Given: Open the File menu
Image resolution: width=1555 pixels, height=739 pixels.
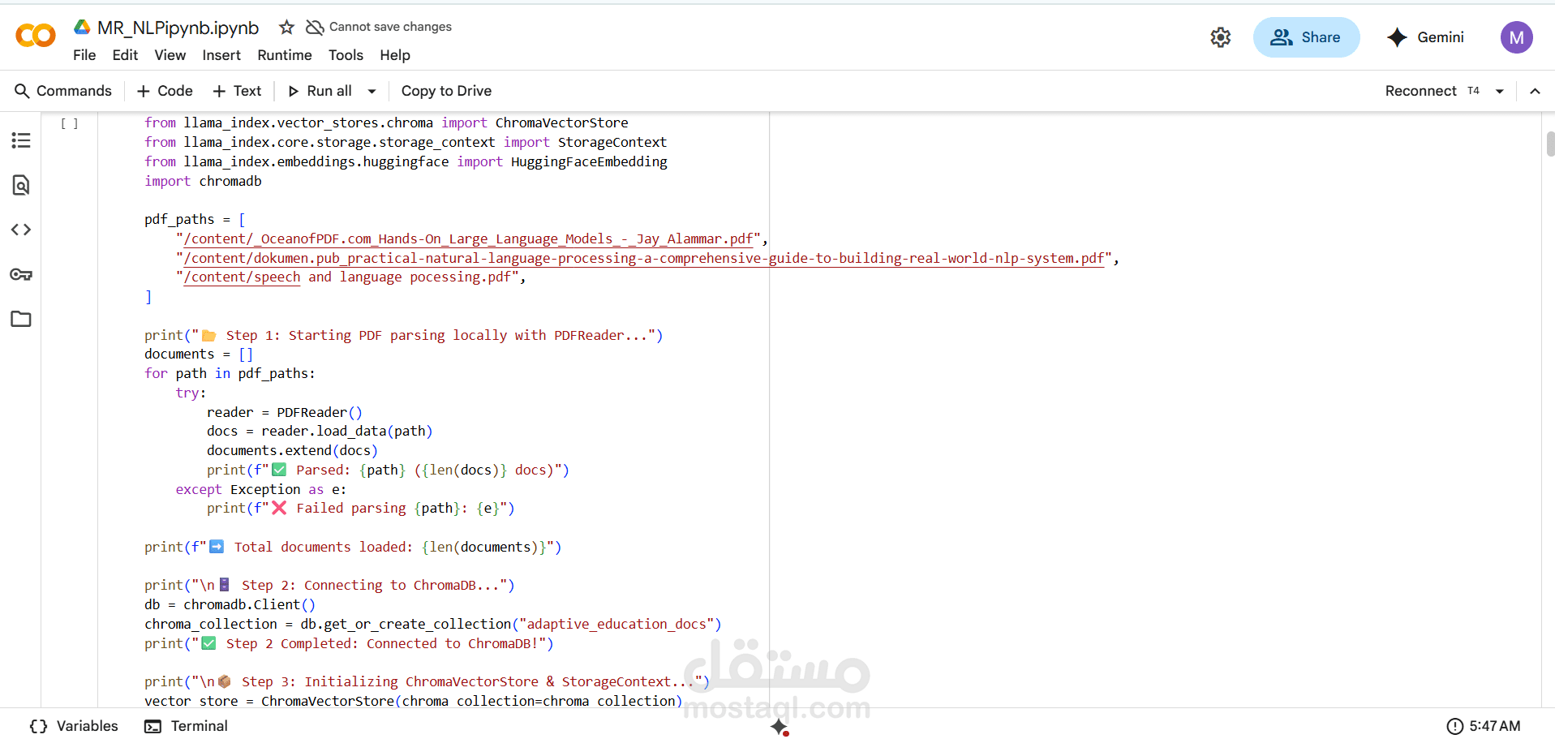Looking at the screenshot, I should pyautogui.click(x=84, y=55).
